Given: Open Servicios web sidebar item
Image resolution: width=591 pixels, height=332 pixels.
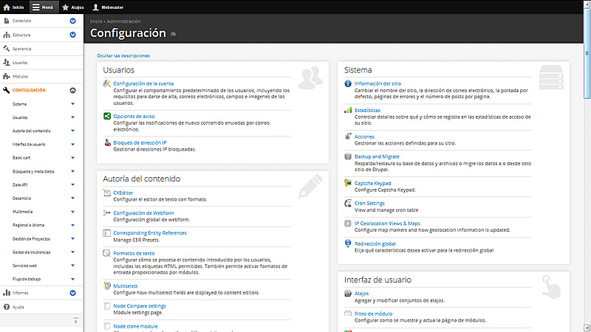Looking at the screenshot, I should (x=24, y=266).
